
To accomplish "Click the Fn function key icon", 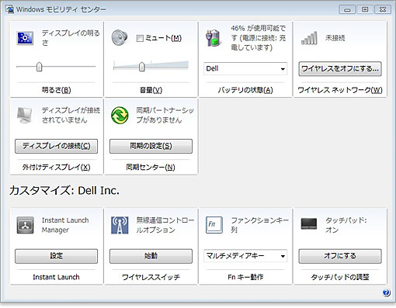I will coord(214,225).
